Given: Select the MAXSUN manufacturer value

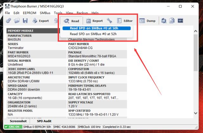Looking at the screenshot, I should click(14, 40).
